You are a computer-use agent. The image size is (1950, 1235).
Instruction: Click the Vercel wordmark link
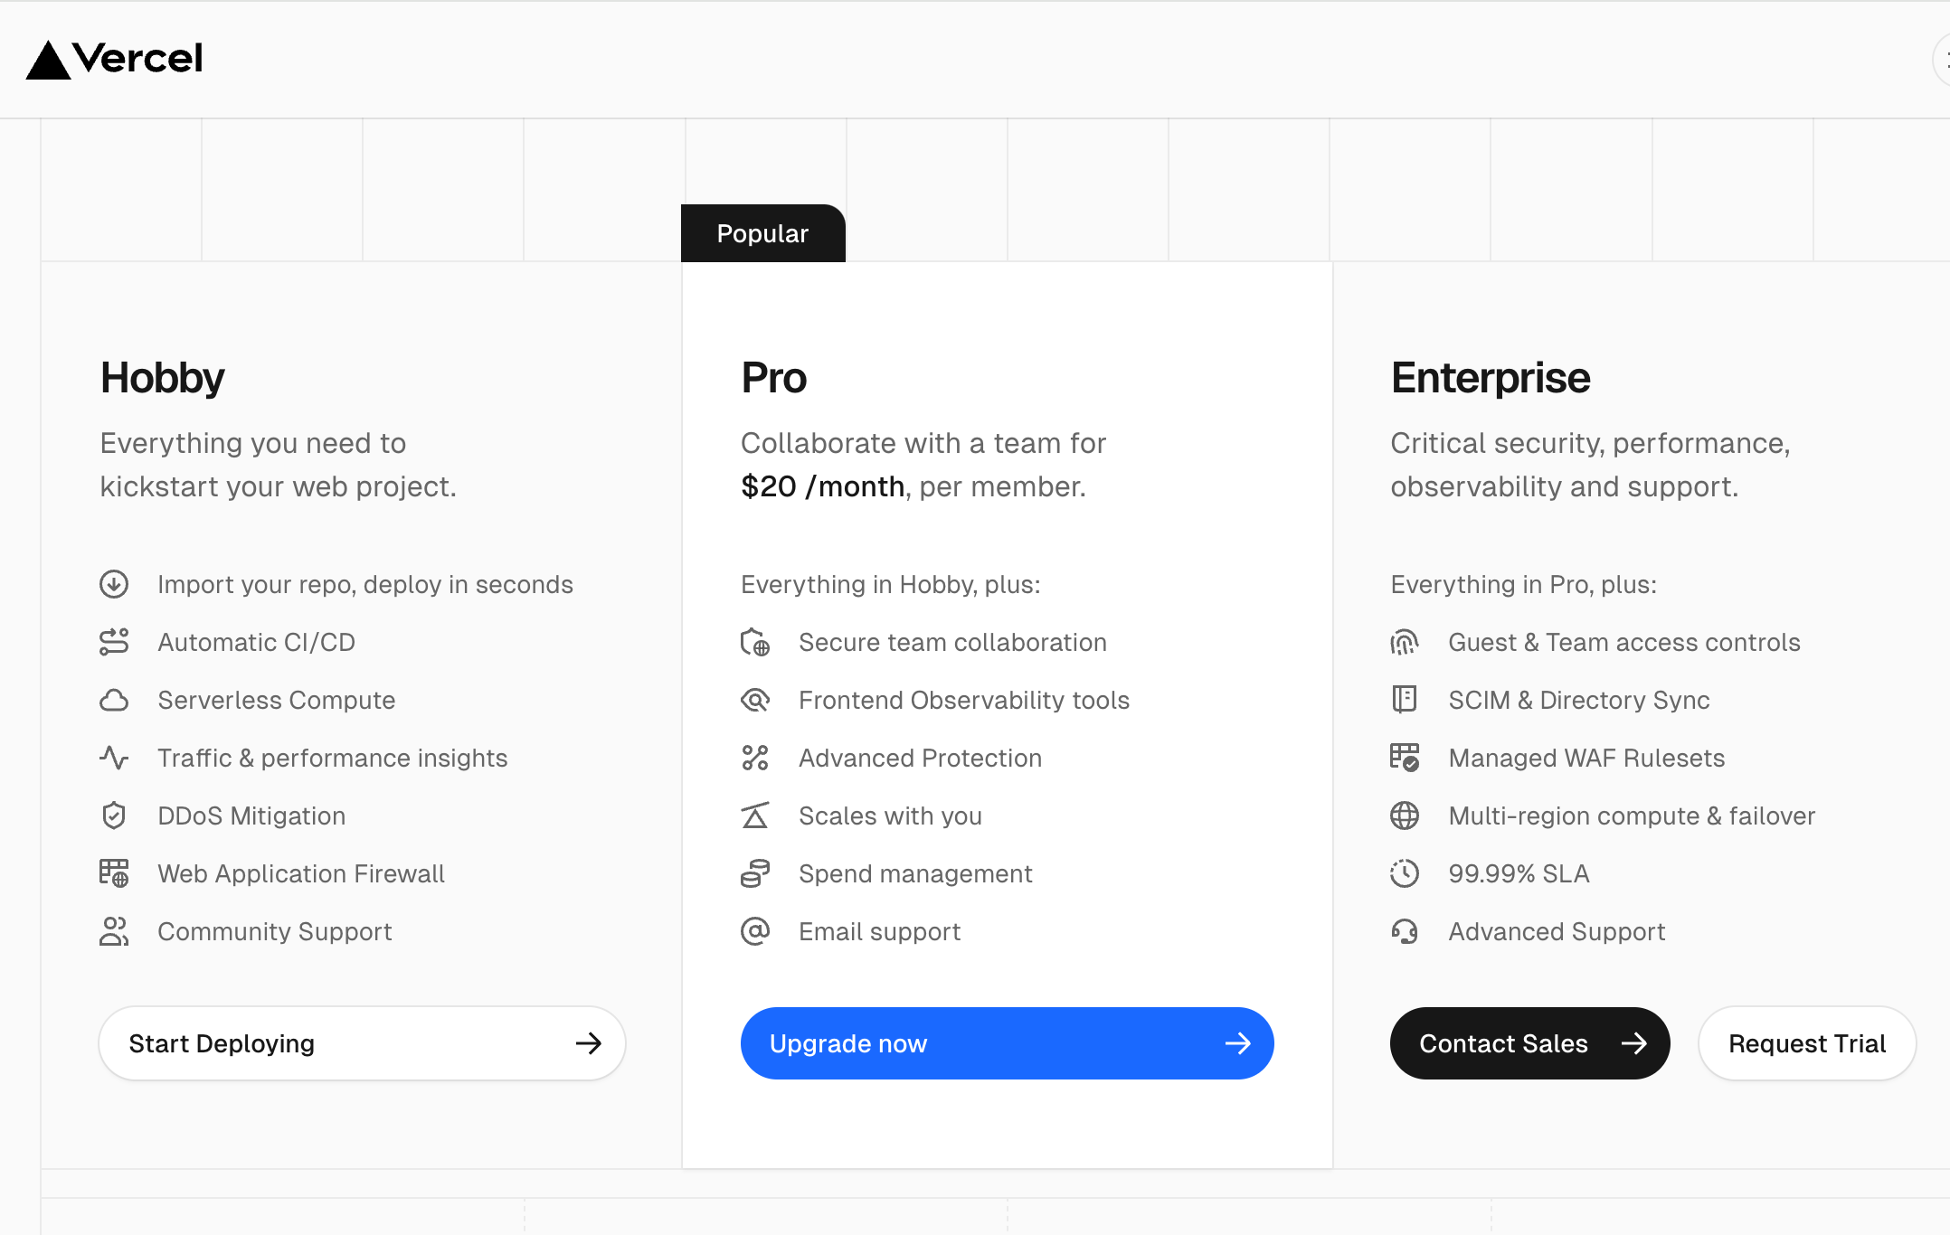(x=137, y=59)
